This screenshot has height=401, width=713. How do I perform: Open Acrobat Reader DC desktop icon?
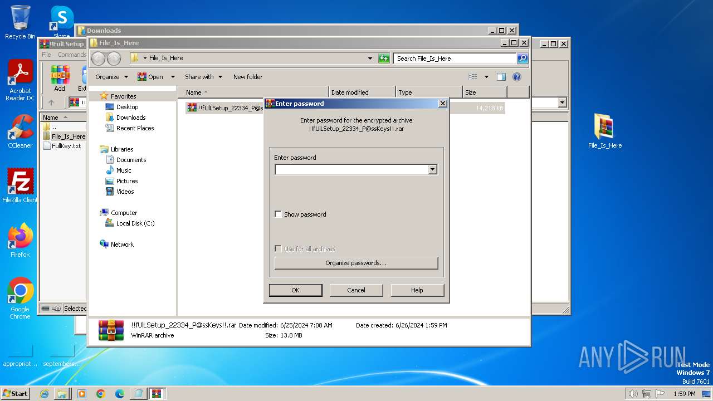pyautogui.click(x=20, y=80)
